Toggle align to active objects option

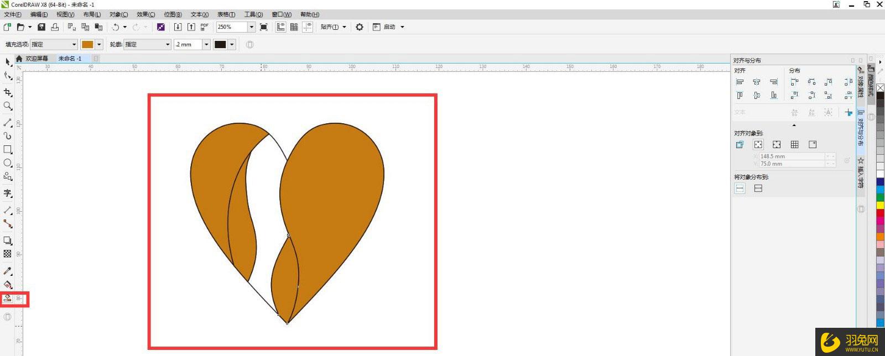740,145
